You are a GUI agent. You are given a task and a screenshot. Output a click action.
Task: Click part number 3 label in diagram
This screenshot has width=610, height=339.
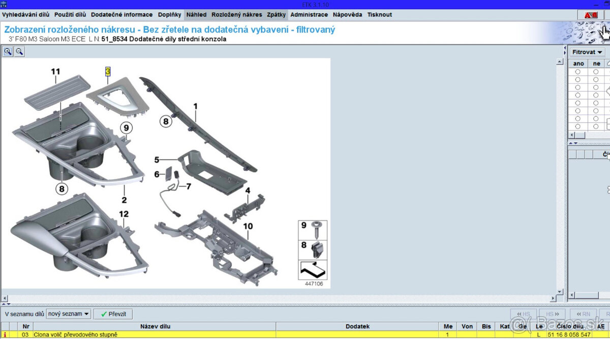click(108, 72)
